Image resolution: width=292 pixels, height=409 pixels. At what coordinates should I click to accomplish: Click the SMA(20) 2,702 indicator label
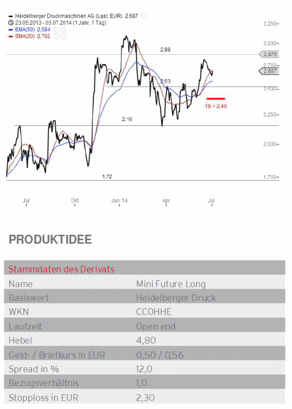(33, 36)
